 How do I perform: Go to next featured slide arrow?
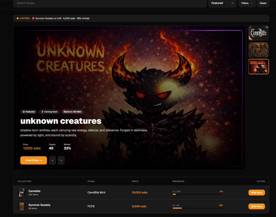[61, 160]
